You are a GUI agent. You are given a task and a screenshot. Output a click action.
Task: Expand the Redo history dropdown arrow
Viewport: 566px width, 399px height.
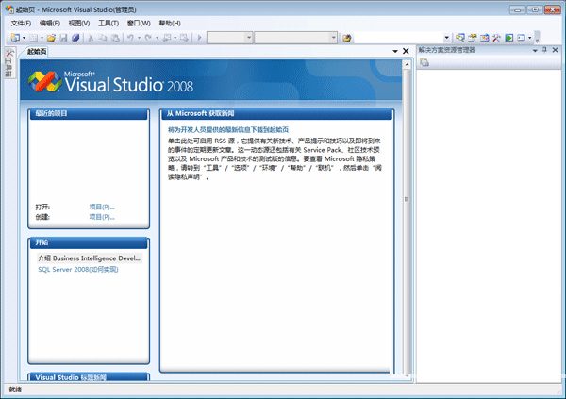click(157, 38)
